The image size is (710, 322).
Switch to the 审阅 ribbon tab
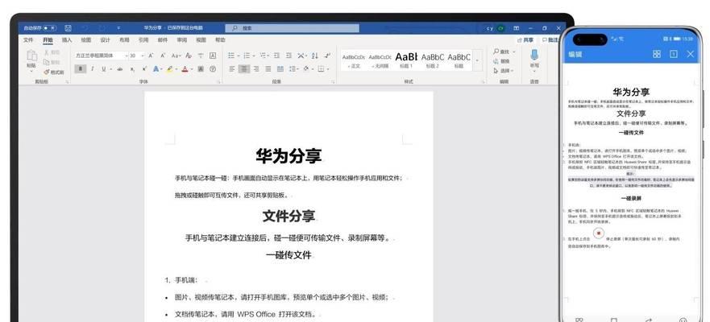(x=181, y=40)
